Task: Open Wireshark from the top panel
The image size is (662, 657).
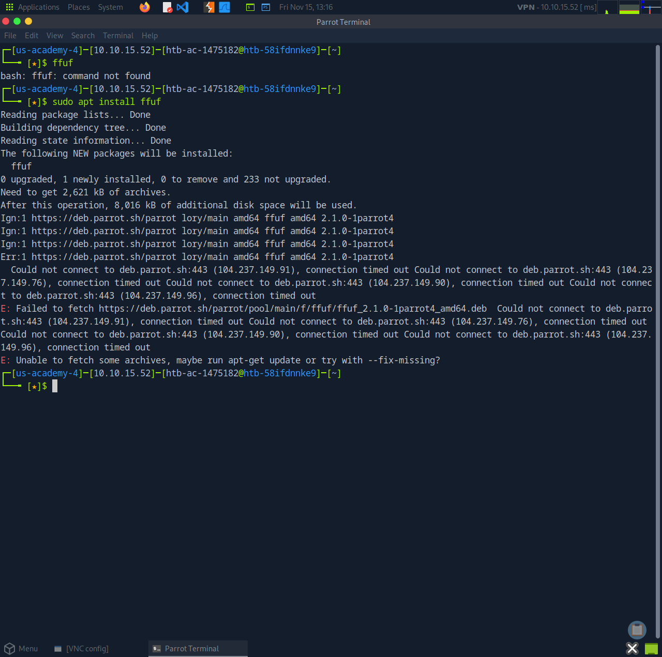Action: (224, 7)
